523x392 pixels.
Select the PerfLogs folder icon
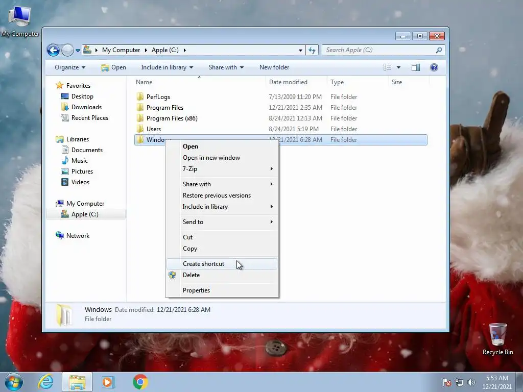(x=140, y=96)
